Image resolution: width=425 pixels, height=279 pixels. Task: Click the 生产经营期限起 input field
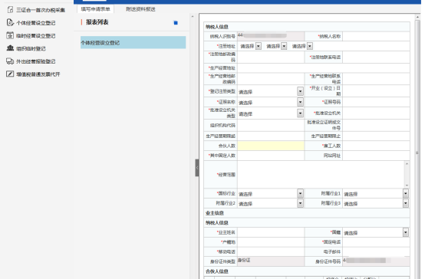pyautogui.click(x=271, y=136)
